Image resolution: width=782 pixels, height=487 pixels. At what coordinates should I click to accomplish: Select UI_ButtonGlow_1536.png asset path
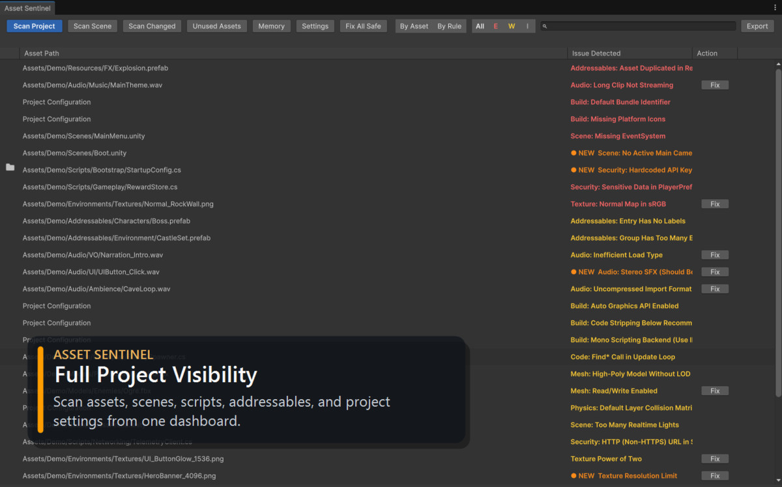tap(123, 459)
